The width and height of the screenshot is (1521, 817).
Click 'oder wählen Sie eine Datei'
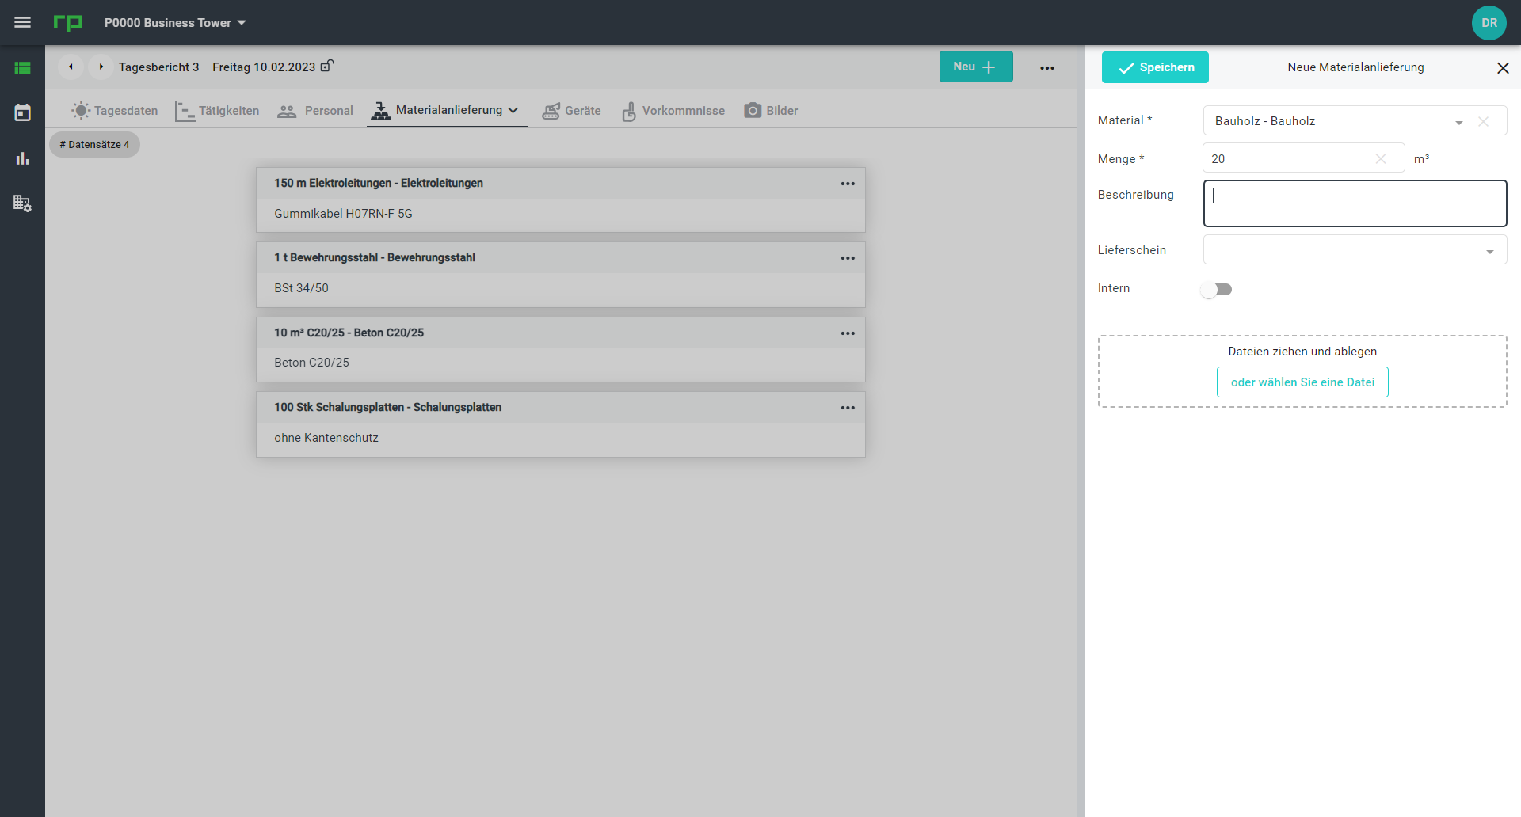(1302, 382)
